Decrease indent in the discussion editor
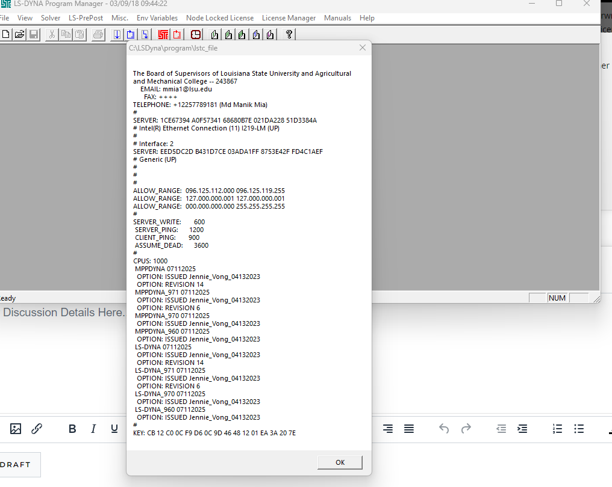612x487 pixels. coord(501,429)
